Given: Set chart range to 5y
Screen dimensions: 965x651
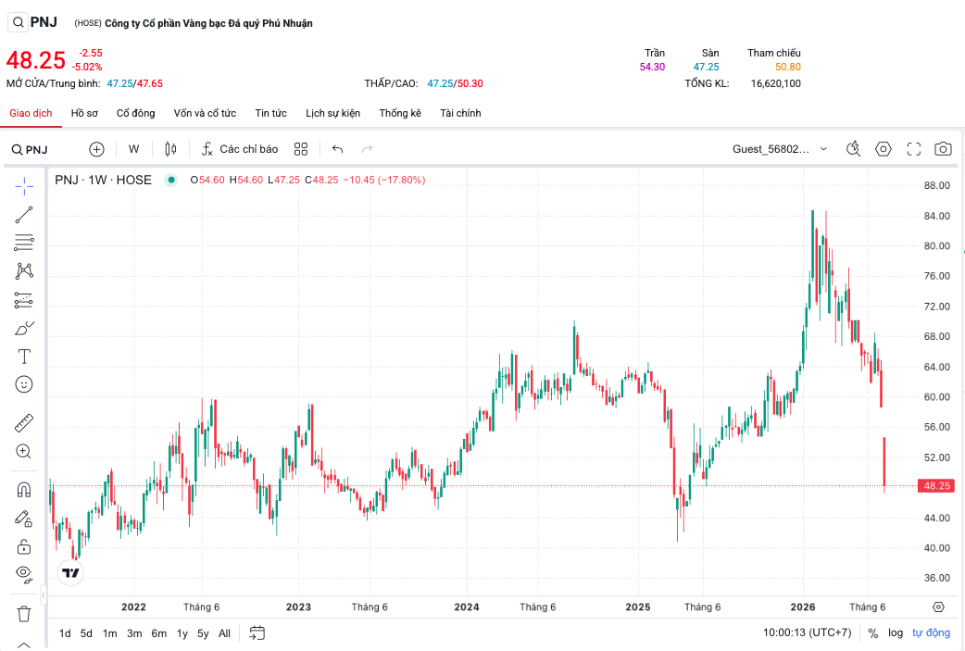Looking at the screenshot, I should click(203, 633).
